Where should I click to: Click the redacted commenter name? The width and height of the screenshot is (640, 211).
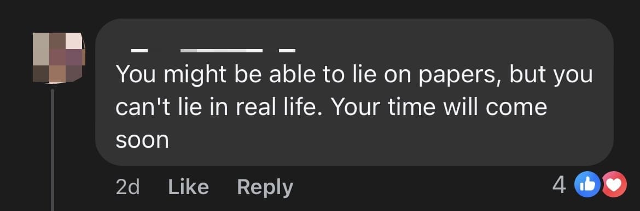click(213, 51)
